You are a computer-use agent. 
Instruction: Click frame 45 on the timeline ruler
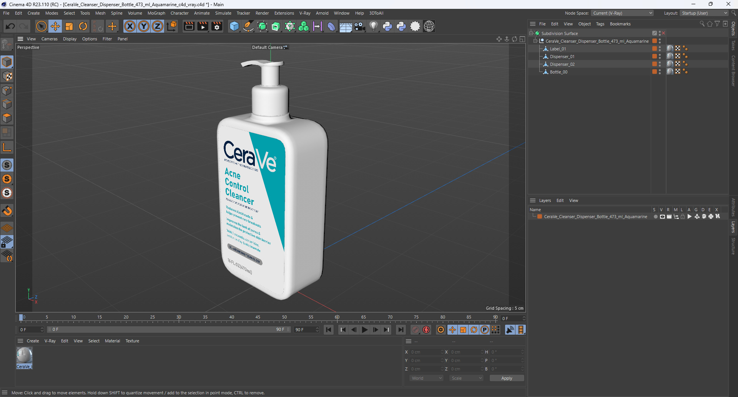click(258, 318)
